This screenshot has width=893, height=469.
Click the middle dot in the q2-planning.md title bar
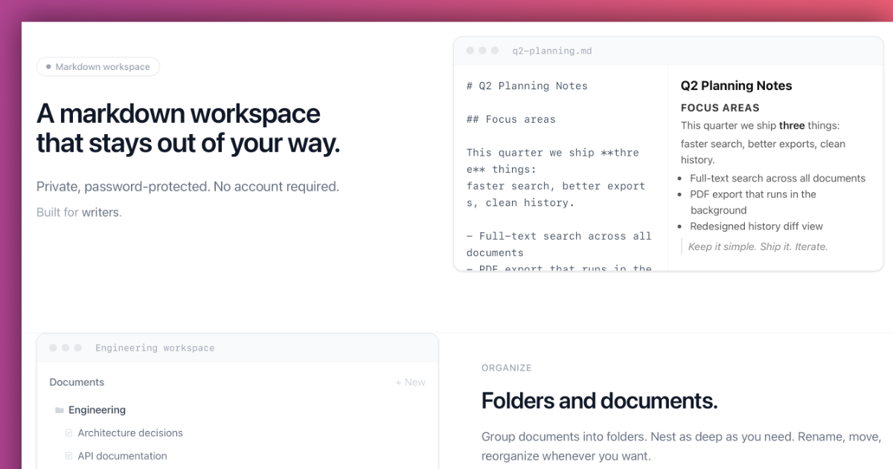tap(483, 51)
